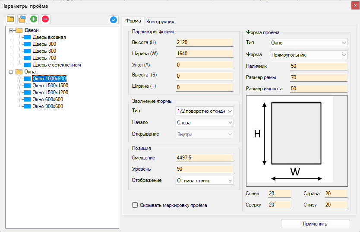
Task: Open the Форма dropdown showing Прямоугольник
Action: (x=309, y=55)
